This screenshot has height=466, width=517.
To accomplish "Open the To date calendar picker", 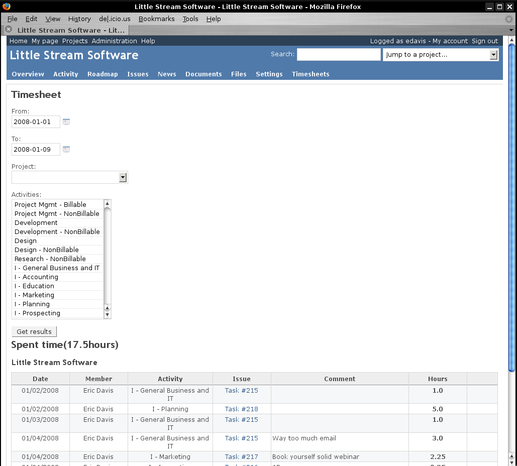I will (x=66, y=149).
